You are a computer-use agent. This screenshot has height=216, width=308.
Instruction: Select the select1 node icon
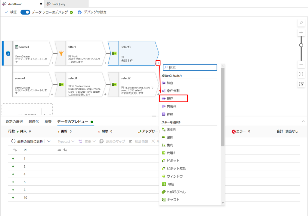[61, 84]
